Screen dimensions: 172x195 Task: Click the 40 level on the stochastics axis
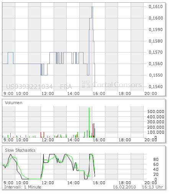pyautogui.click(x=156, y=169)
